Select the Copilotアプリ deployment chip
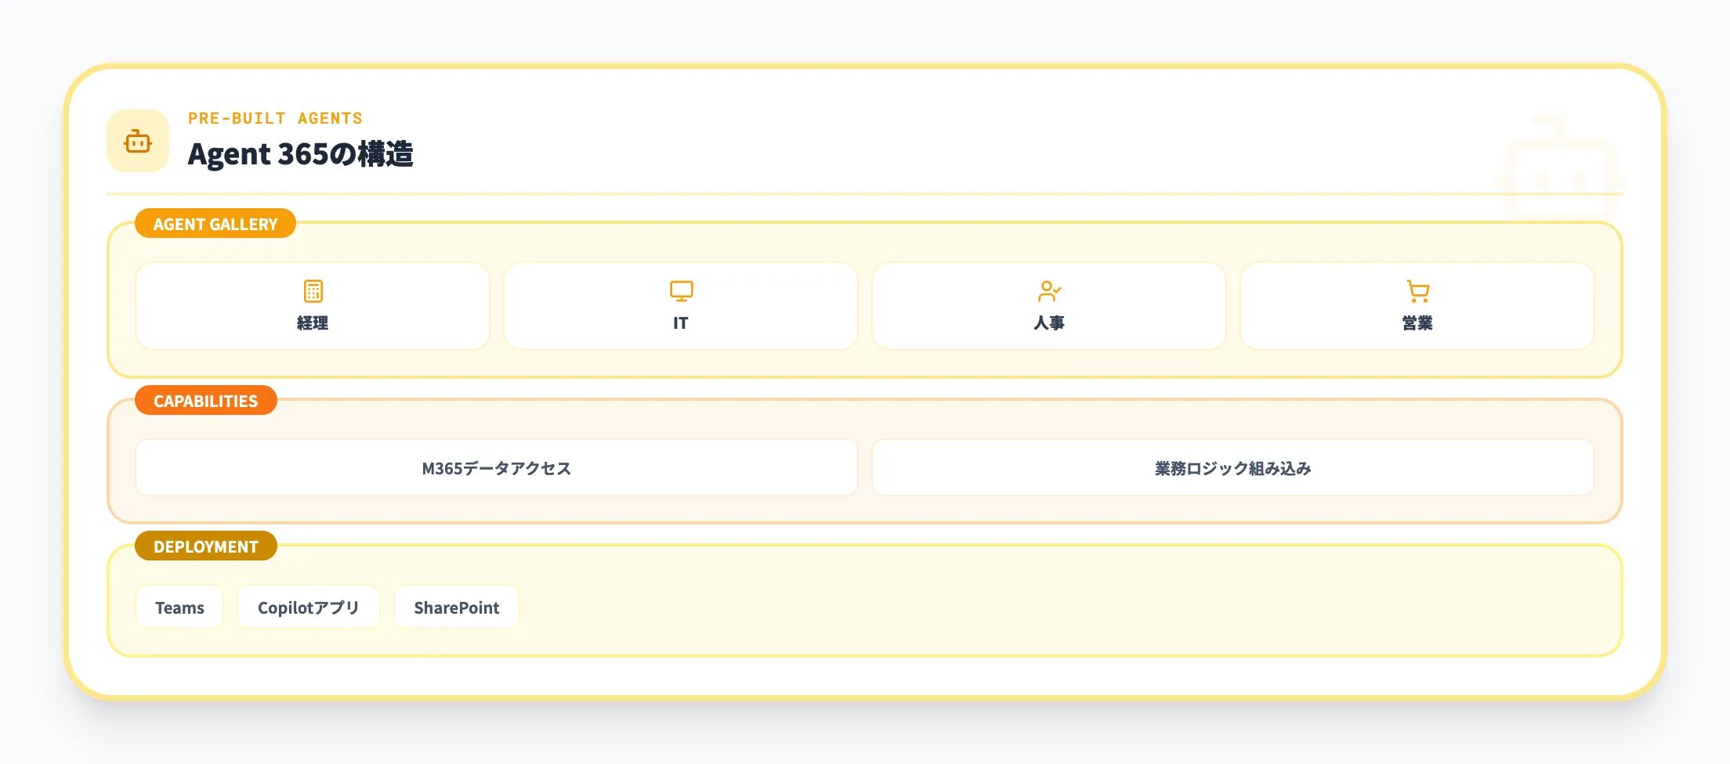This screenshot has height=764, width=1730. pos(308,607)
